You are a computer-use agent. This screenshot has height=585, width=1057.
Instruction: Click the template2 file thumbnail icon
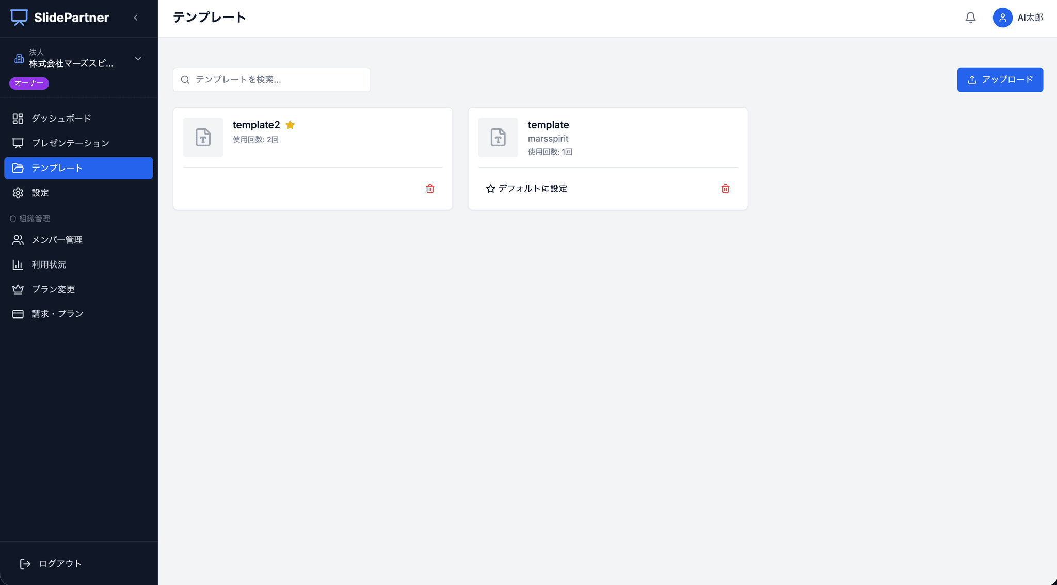coord(203,137)
